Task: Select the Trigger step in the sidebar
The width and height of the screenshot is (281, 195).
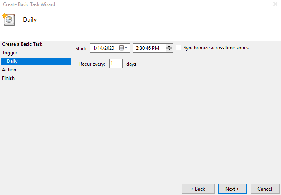Action: coord(10,53)
